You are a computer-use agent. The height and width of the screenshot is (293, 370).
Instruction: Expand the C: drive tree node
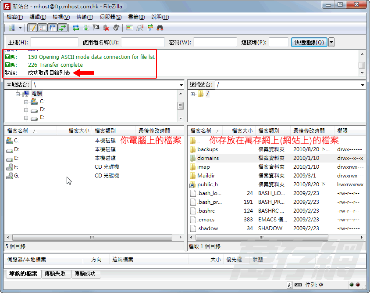pyautogui.click(x=26, y=102)
